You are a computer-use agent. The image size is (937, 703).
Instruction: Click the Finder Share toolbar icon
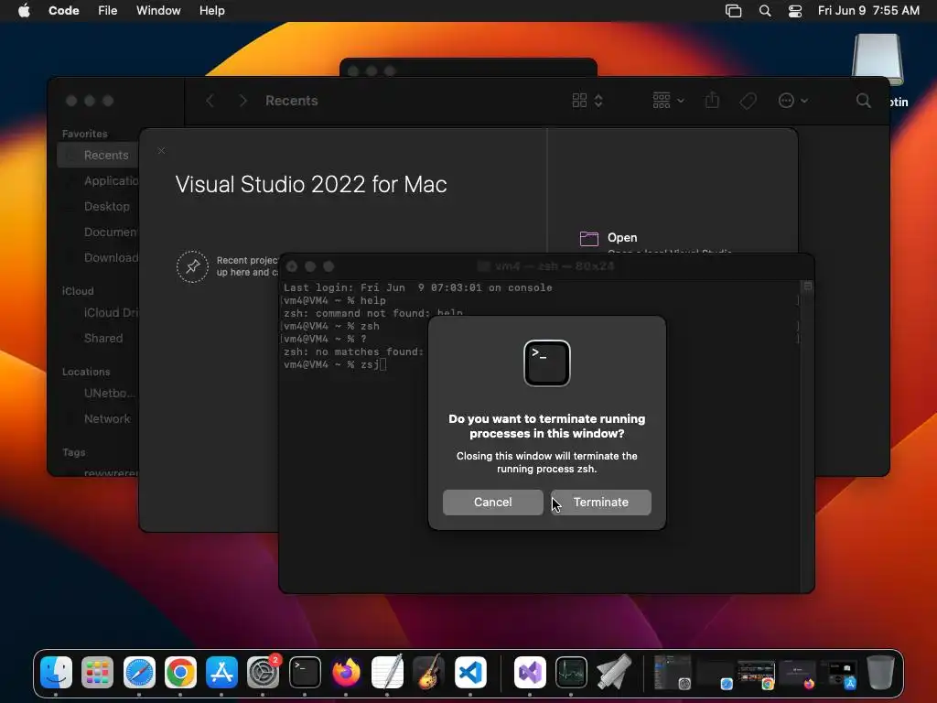712,101
